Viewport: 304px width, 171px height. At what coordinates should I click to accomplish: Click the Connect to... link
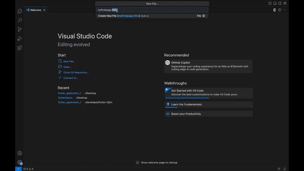(71, 78)
